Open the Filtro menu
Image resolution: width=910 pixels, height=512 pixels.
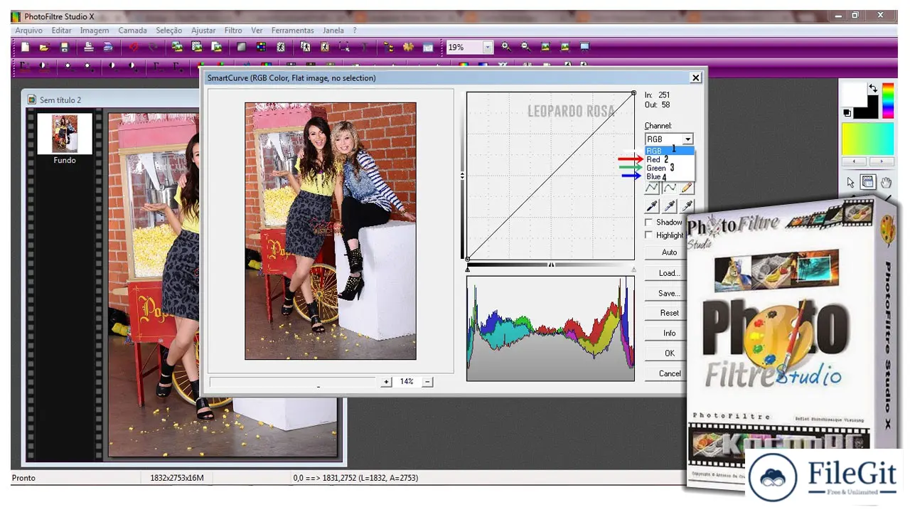(233, 31)
